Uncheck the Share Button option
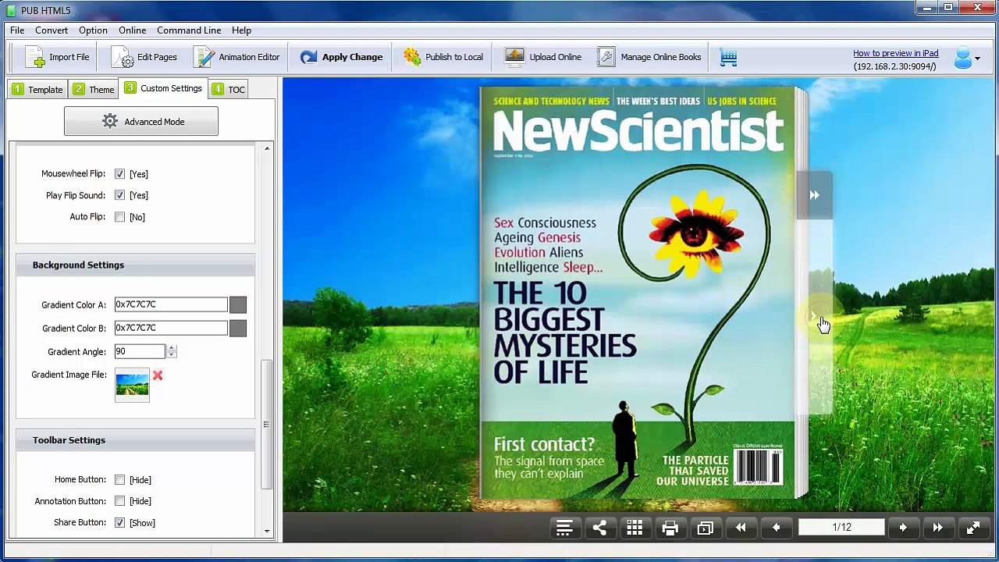The width and height of the screenshot is (999, 562). 119,523
